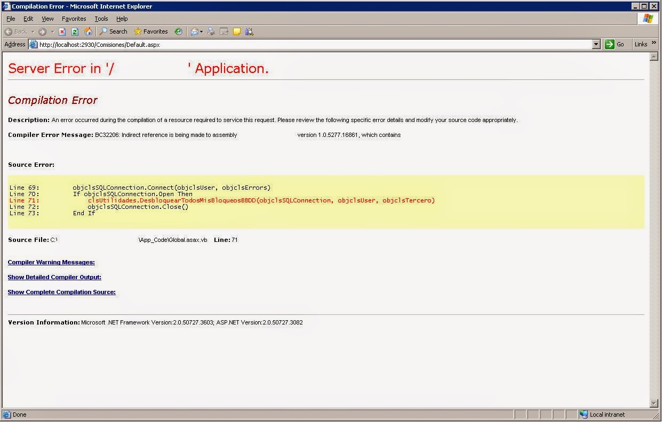The image size is (662, 422).
Task: Open Compiler Warning Messages
Action: [x=51, y=262]
